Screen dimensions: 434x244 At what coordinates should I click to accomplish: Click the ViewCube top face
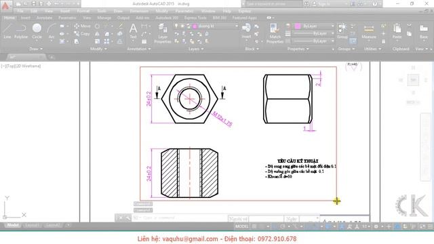413,80
